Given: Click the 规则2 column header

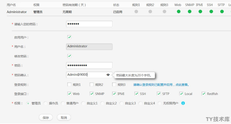Looking at the screenshot, I should [x=150, y=5].
